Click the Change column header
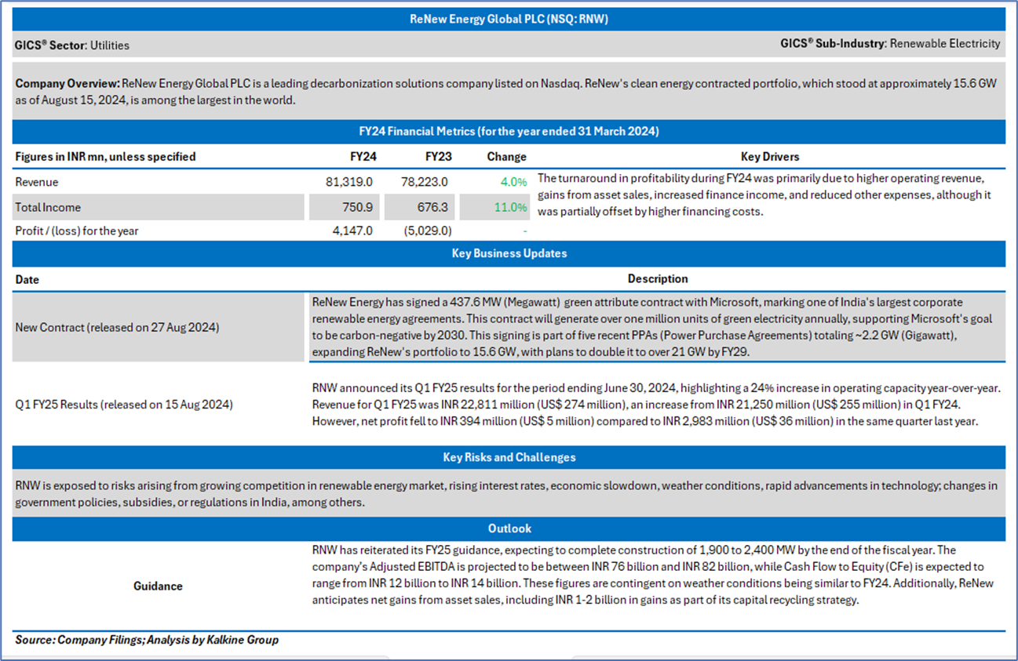 [x=506, y=157]
